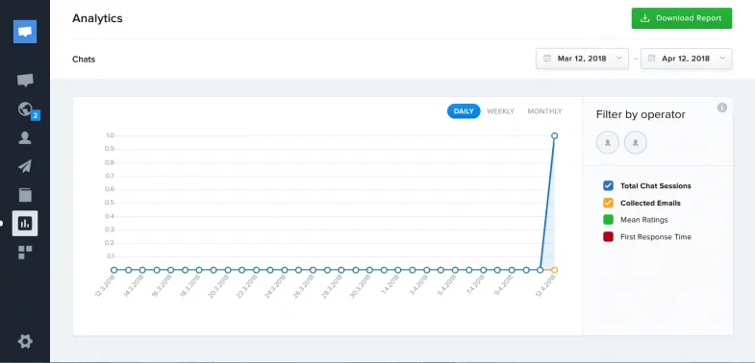Image resolution: width=755 pixels, height=363 pixels.
Task: Open the Mar 12, 2018 start date dropdown
Action: [x=582, y=59]
